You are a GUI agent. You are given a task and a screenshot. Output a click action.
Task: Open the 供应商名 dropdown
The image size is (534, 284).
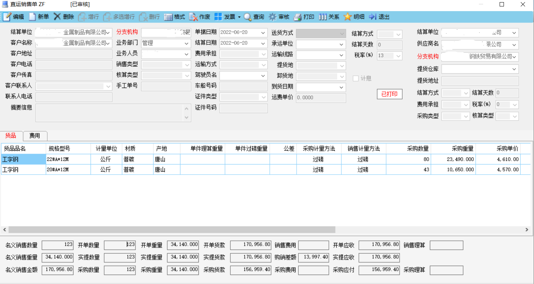point(515,45)
